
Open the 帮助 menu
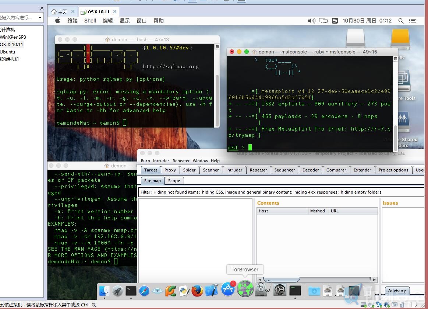click(159, 21)
